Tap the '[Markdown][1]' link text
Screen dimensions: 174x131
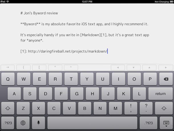94,35
